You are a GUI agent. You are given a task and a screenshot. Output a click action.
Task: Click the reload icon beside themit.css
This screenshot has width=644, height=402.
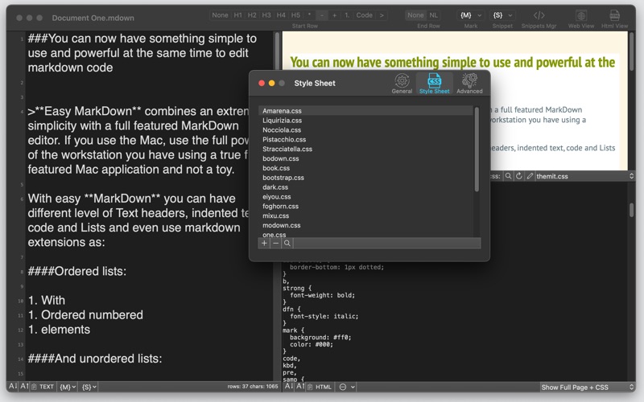(519, 175)
